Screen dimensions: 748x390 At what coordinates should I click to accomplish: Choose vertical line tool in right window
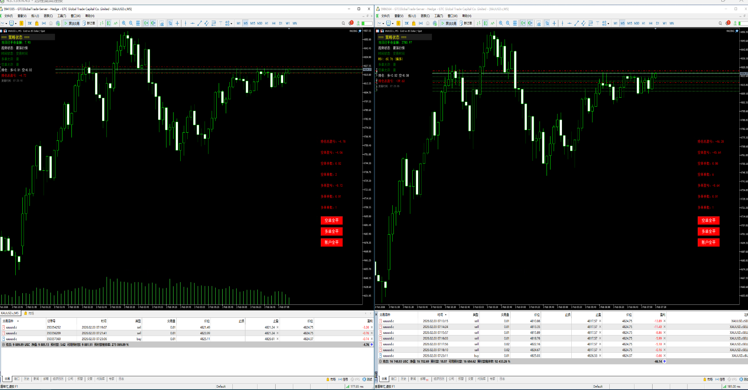(562, 23)
